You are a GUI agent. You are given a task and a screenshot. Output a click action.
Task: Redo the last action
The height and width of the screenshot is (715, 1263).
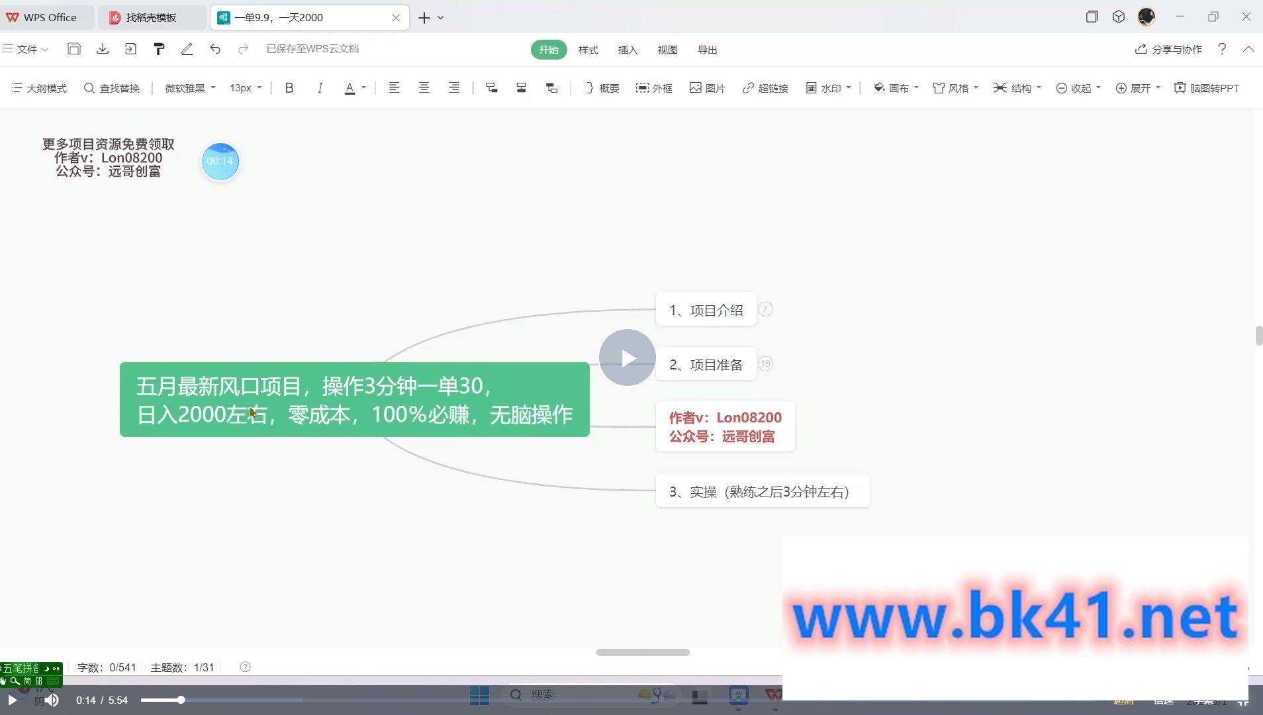tap(243, 49)
